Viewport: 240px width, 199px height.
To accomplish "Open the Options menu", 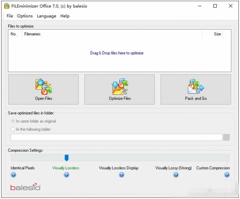I will click(x=25, y=16).
